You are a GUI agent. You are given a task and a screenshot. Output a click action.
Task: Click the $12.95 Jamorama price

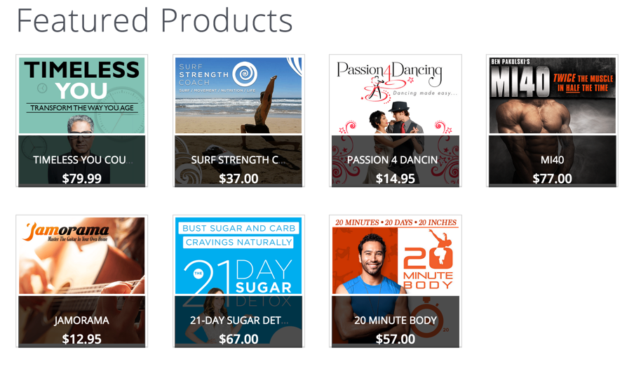click(82, 339)
